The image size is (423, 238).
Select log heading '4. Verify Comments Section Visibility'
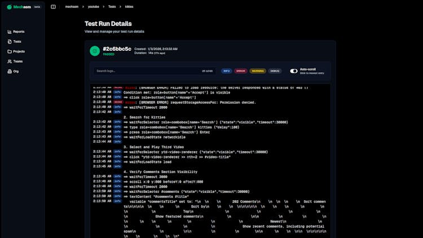(x=160, y=172)
